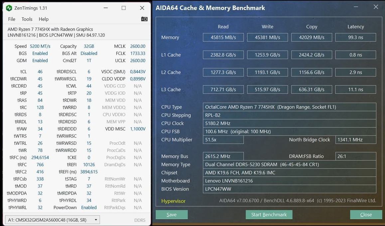Click the MCLK value 2600.00
The image size is (385, 226).
tap(138, 46)
